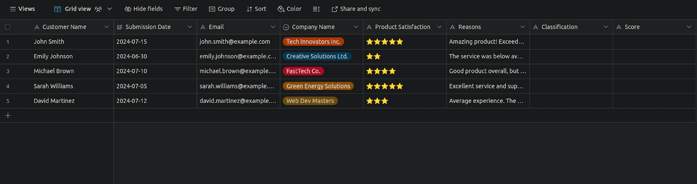Open the Customer Name column dropdown
697x184 pixels.
click(x=106, y=27)
